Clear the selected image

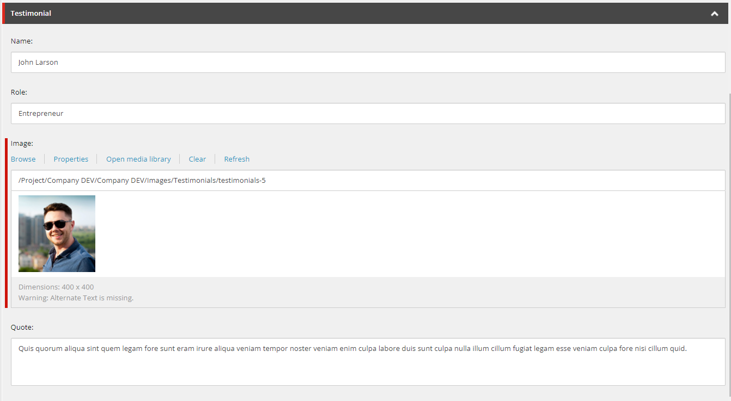click(x=197, y=159)
